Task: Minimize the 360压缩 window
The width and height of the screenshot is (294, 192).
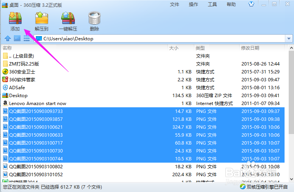Action: 264,4
